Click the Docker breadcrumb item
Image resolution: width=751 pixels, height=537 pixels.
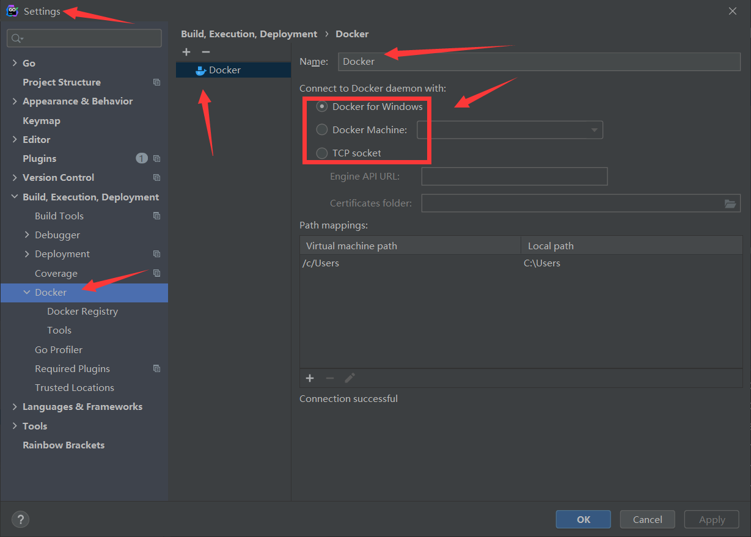click(x=353, y=34)
